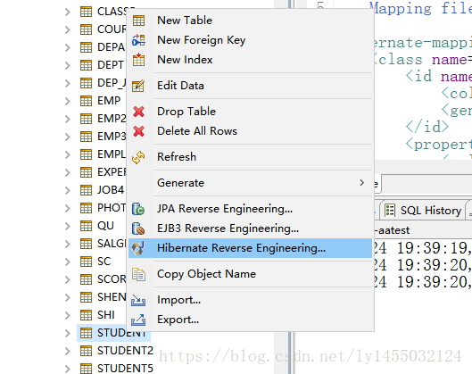472x374 pixels.
Task: Select the SC table label
Action: click(x=104, y=262)
